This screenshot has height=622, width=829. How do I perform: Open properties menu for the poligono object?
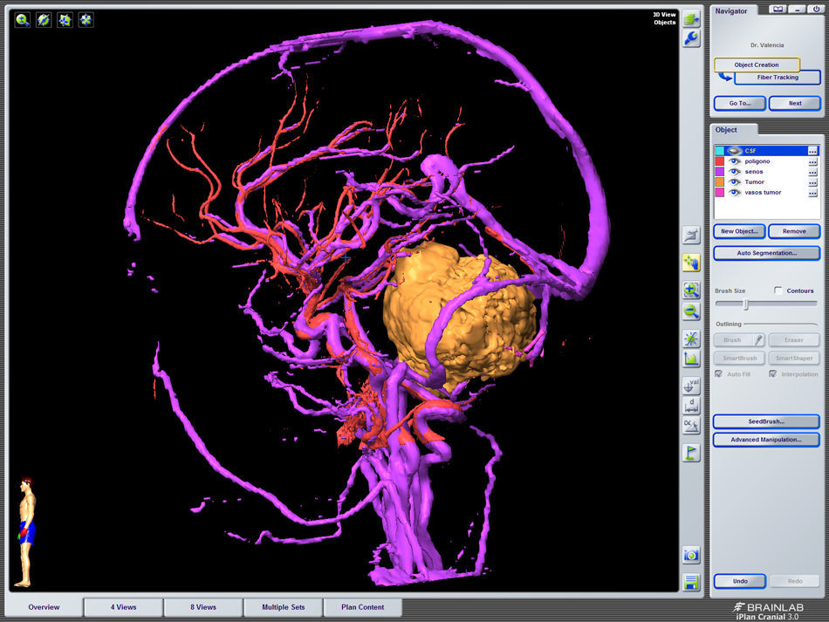pos(812,161)
